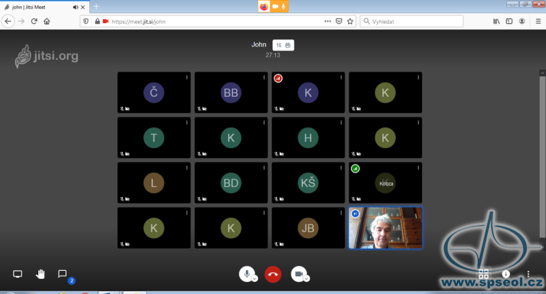The width and height of the screenshot is (546, 294).
Task: Select the live video thumbnail of the man
Action: click(x=386, y=228)
